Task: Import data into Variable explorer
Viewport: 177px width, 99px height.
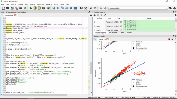Action: coord(95,15)
